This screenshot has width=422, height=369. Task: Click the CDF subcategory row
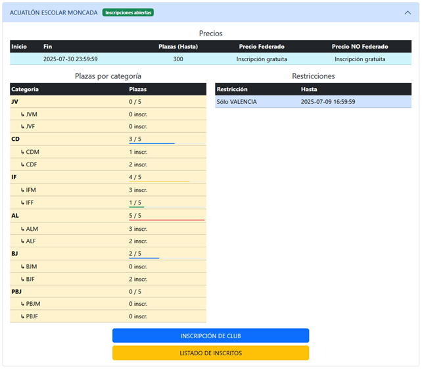click(x=108, y=164)
